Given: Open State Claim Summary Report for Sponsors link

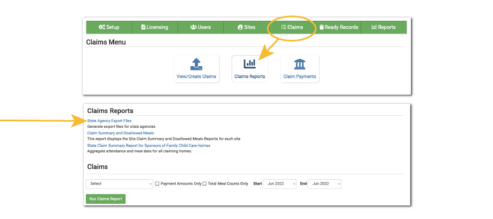Looking at the screenshot, I should point(148,145).
